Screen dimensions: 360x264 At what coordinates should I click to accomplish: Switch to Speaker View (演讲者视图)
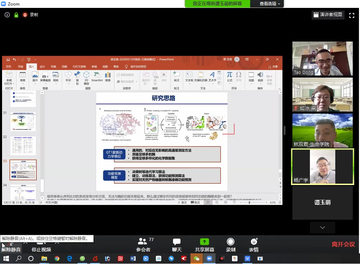(328, 15)
